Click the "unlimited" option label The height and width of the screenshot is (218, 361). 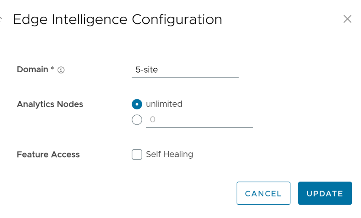[x=164, y=104]
